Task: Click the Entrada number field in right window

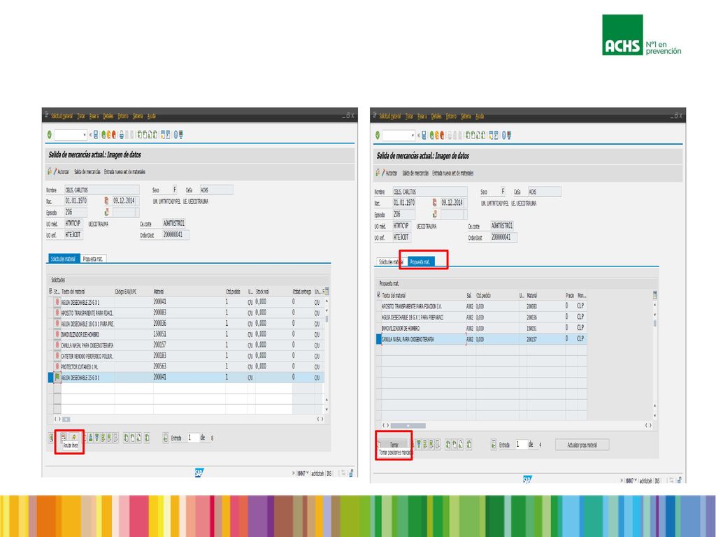Action: pos(522,444)
